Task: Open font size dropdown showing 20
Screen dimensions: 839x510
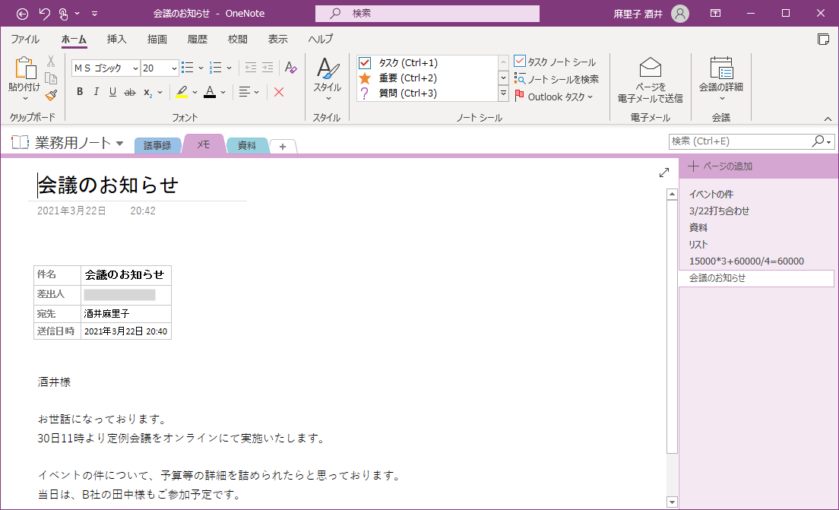Action: click(x=174, y=68)
